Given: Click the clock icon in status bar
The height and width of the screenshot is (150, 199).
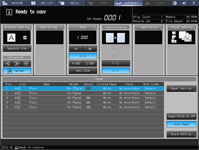Looking at the screenshot, I should tap(3, 147).
